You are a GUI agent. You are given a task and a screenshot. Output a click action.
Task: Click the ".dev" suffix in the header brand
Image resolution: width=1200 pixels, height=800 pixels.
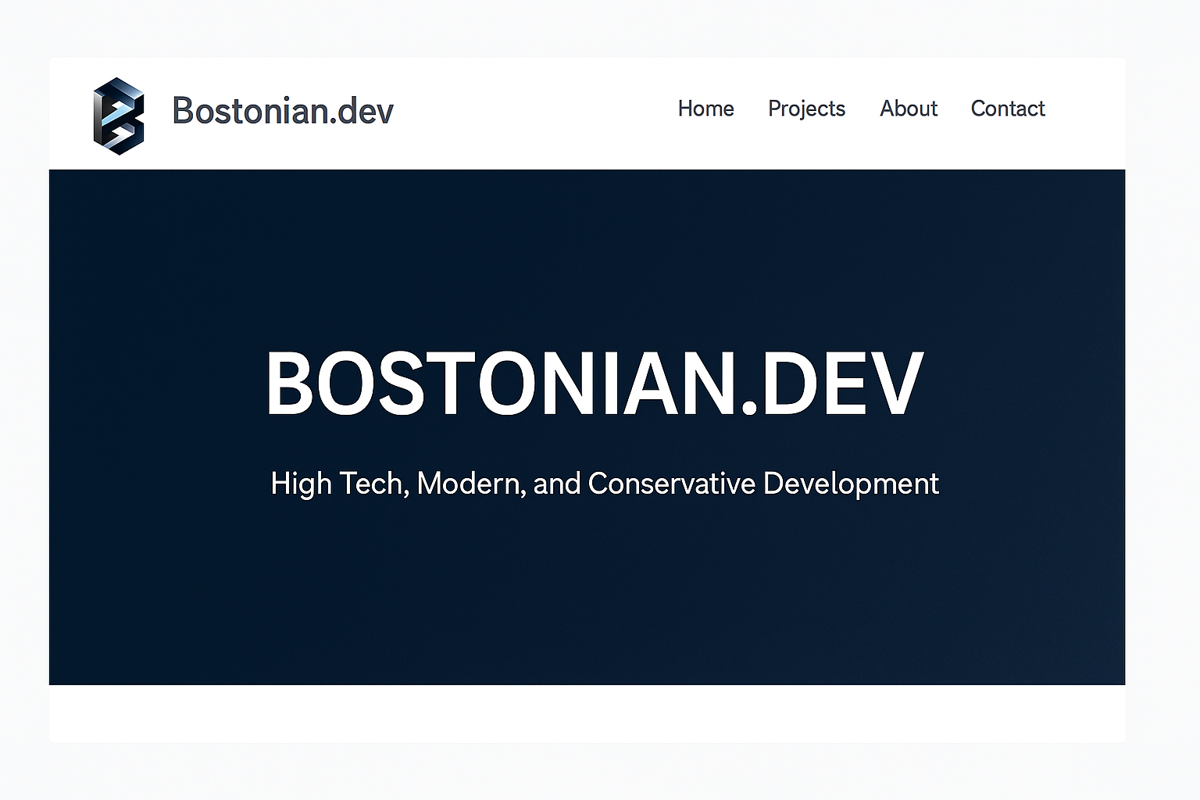pyautogui.click(x=362, y=111)
